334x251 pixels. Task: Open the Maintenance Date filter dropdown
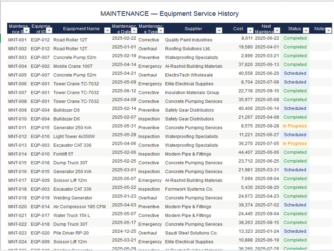pyautogui.click(x=134, y=31)
